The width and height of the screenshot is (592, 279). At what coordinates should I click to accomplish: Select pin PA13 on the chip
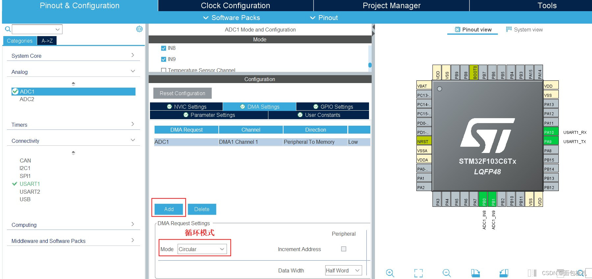(551, 104)
